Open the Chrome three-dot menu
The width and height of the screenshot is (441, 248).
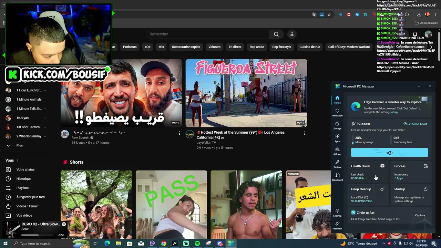coord(436,14)
